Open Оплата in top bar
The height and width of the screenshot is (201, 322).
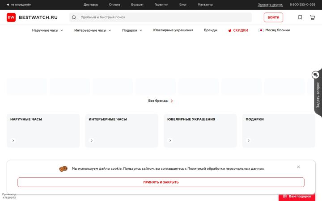coord(114,4)
